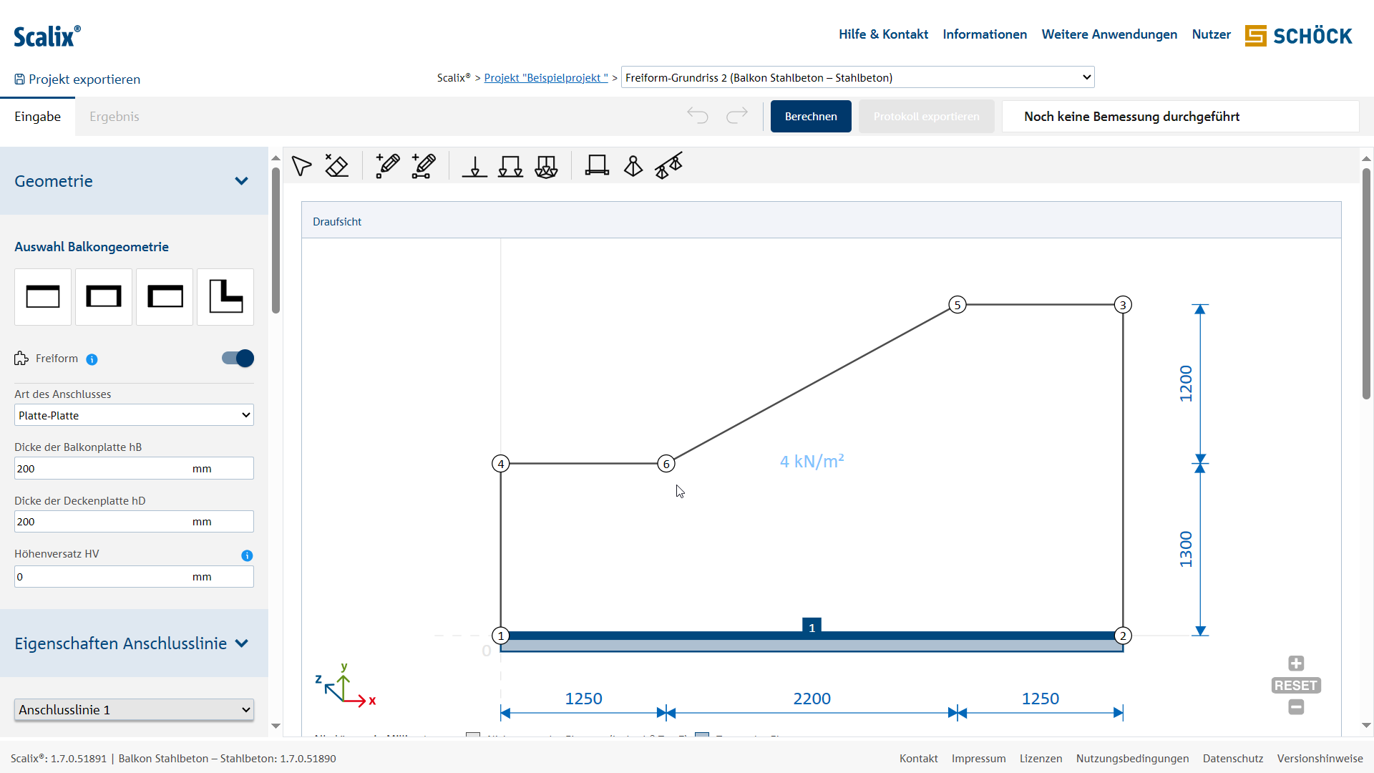Select polygon node 5 in the drawing
The width and height of the screenshot is (1374, 773).
(958, 305)
